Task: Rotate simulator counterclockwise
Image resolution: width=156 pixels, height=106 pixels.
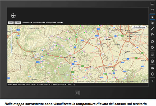Action: pyautogui.click(x=152, y=47)
